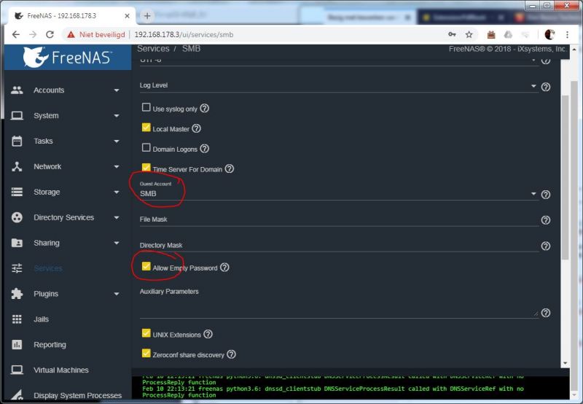Click the Services breadcrumb link
This screenshot has height=404, width=583.
coord(153,49)
